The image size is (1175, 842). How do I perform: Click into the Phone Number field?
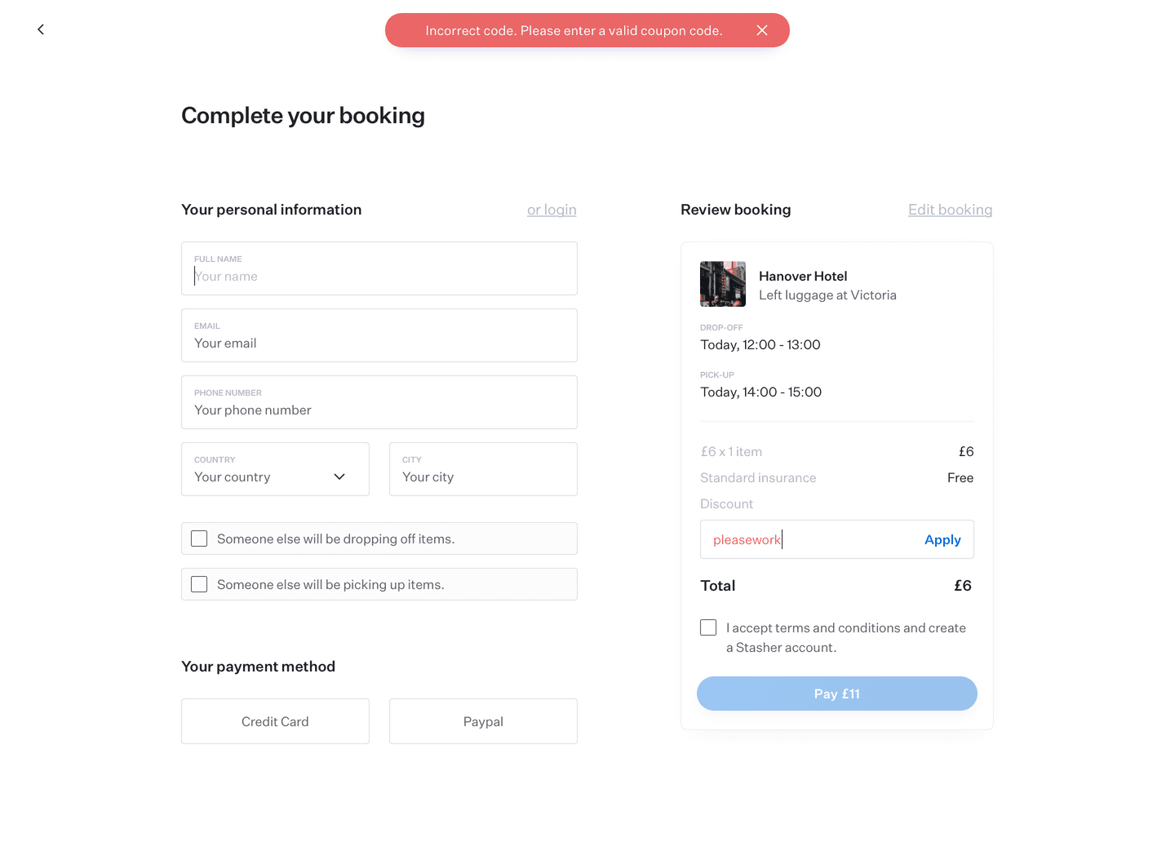[x=379, y=402]
